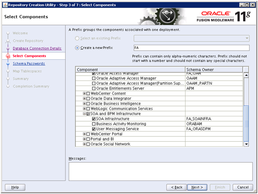Click inside the Messages text area
This screenshot has width=258, height=194.
(161, 171)
